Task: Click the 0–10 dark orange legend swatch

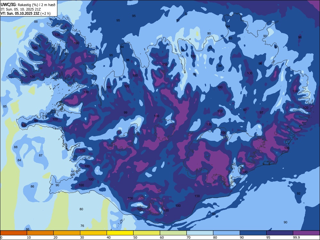Action: pos(13,233)
